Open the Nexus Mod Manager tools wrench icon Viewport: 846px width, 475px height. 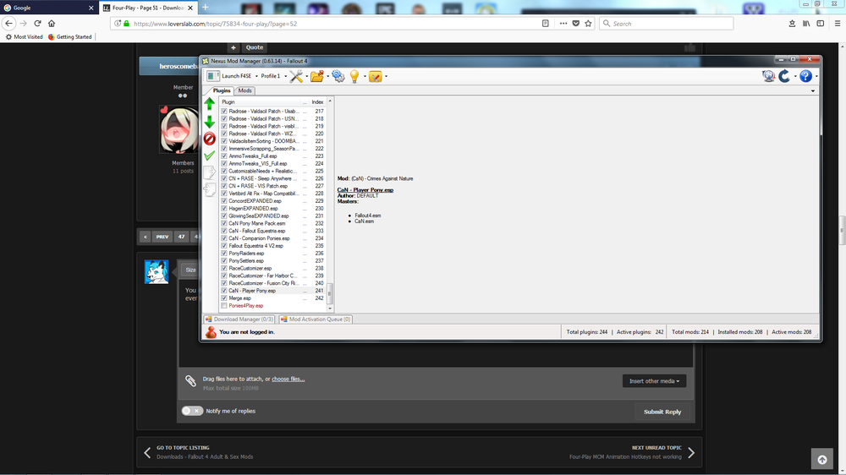point(295,76)
